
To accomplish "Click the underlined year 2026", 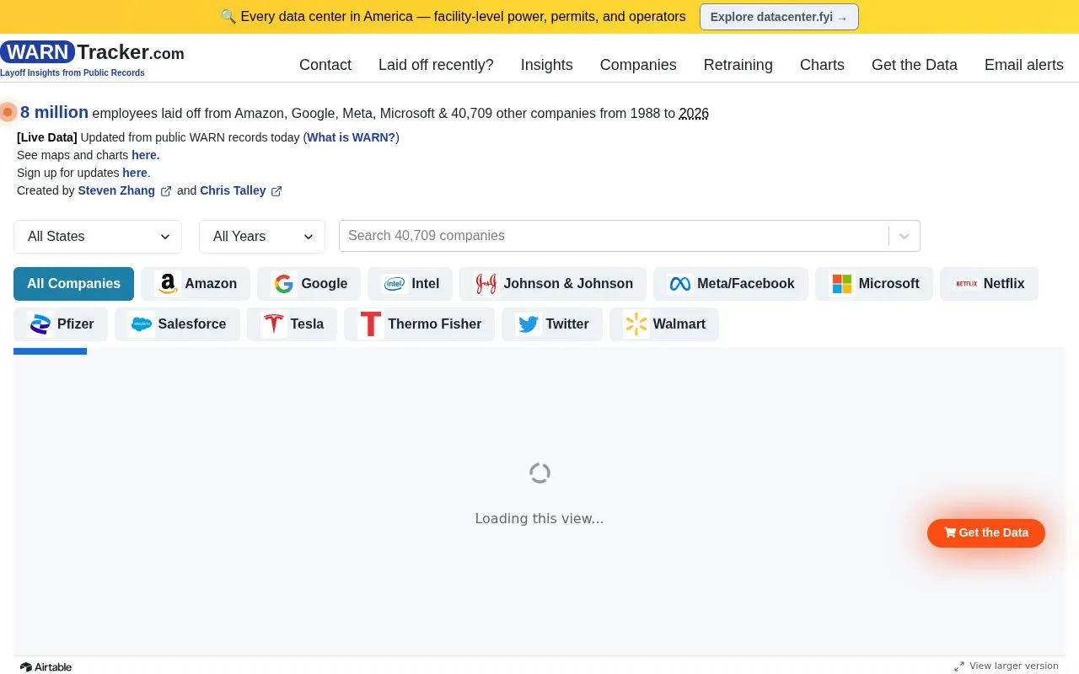I will 694,113.
